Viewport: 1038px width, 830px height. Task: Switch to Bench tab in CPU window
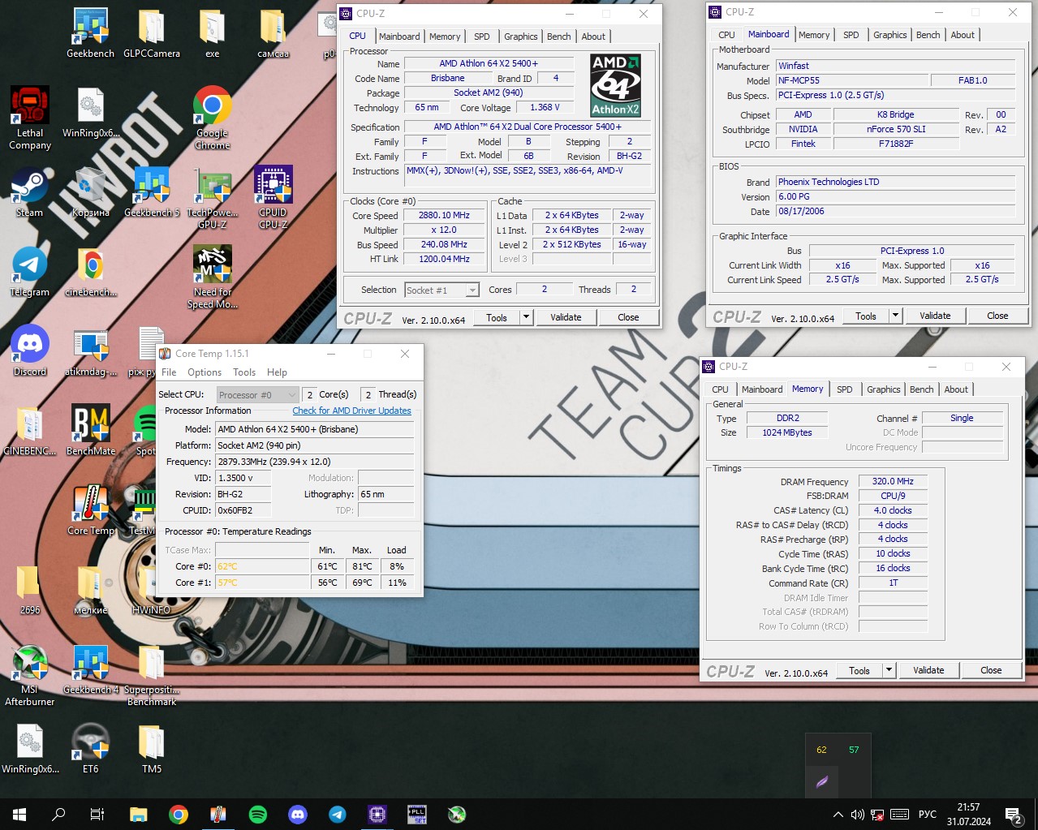(x=558, y=37)
